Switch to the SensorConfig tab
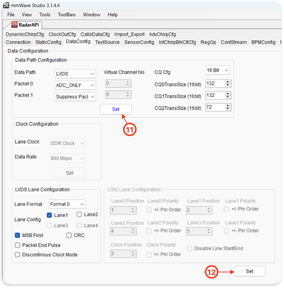This screenshot has width=284, height=288. pos(139,42)
